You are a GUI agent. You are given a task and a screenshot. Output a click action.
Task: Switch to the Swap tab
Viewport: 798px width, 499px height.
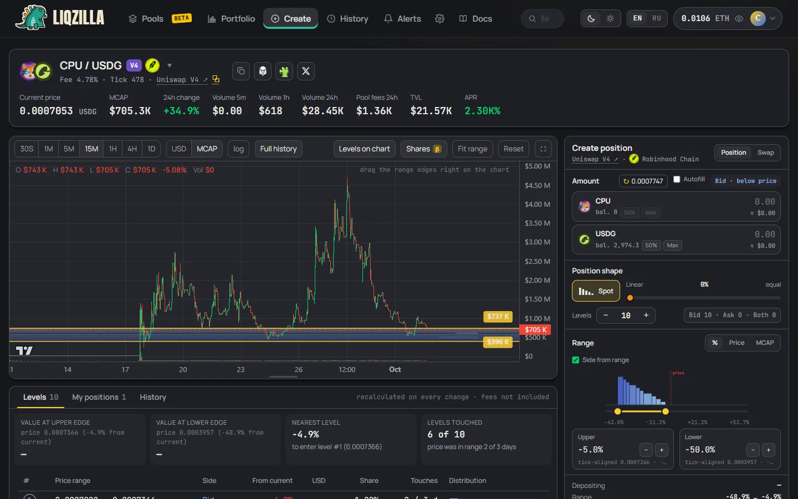pos(765,152)
